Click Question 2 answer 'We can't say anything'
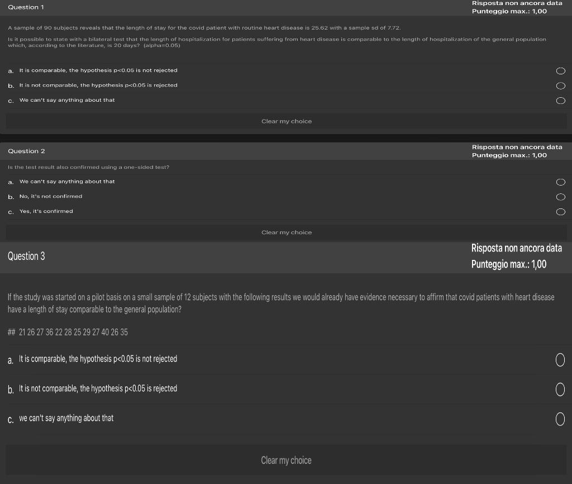This screenshot has width=572, height=484. [67, 182]
